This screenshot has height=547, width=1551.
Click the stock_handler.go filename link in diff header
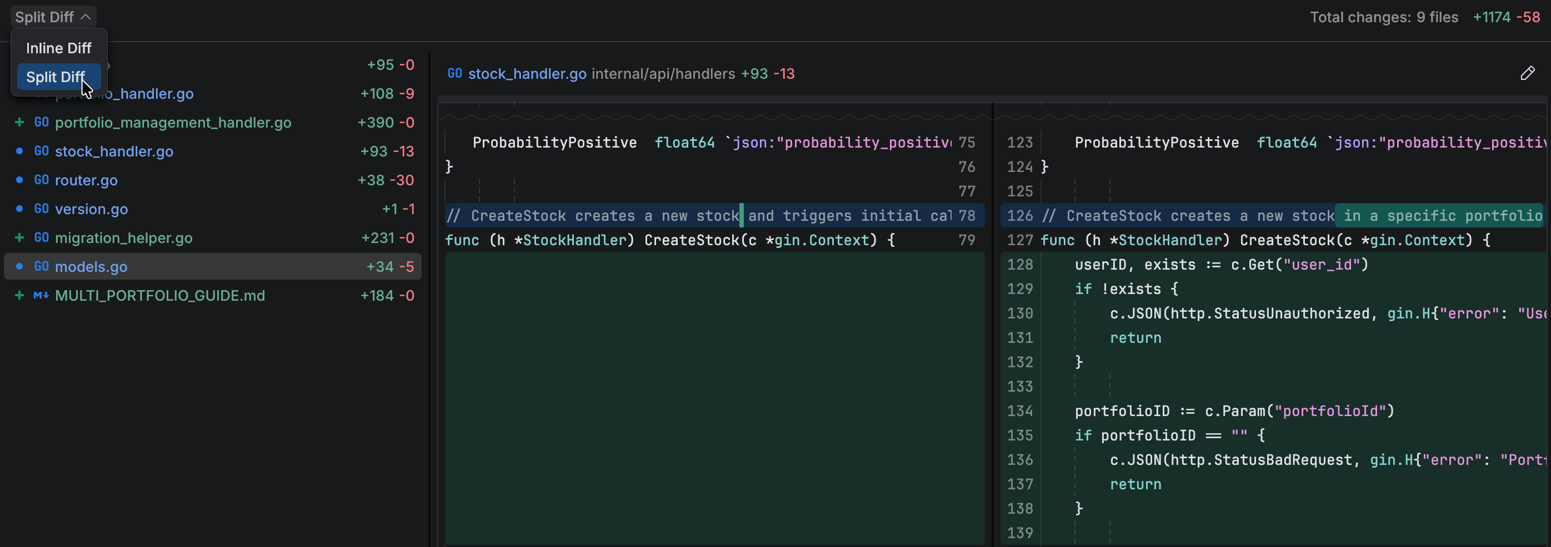527,73
